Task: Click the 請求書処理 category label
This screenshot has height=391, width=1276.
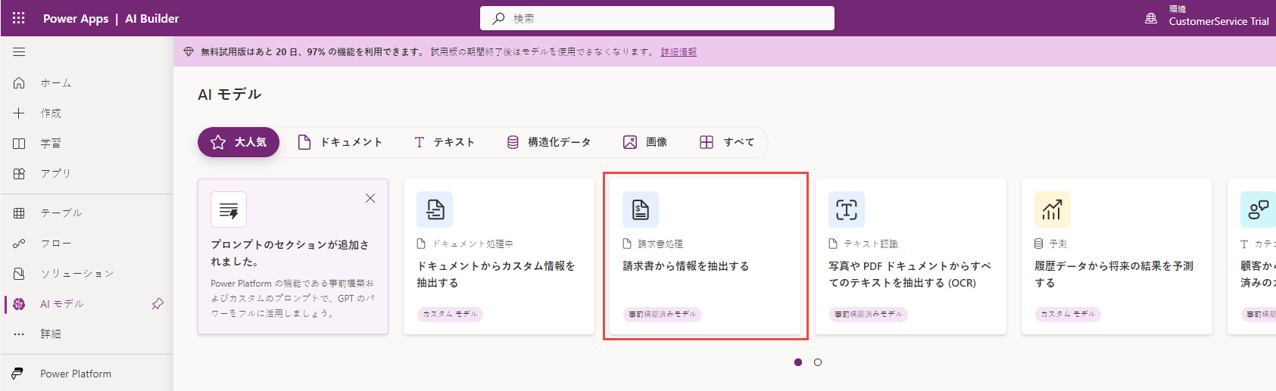Action: pyautogui.click(x=660, y=244)
